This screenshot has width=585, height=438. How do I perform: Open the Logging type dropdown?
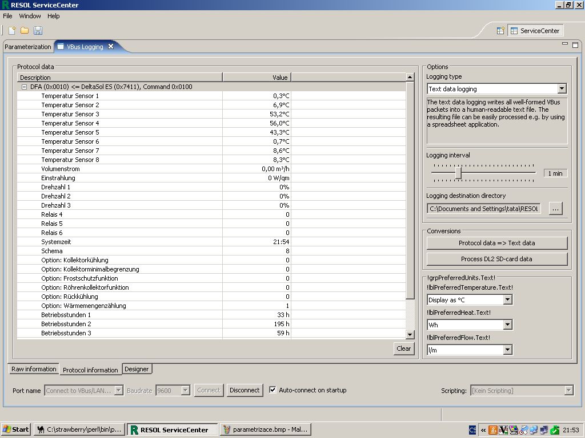562,89
